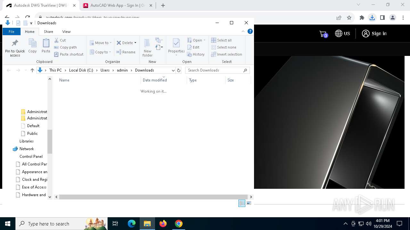Select Clock and Region tree item

pyautogui.click(x=34, y=180)
